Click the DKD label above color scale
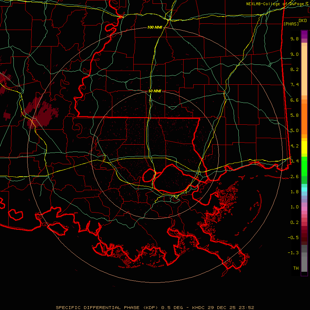 (303, 20)
